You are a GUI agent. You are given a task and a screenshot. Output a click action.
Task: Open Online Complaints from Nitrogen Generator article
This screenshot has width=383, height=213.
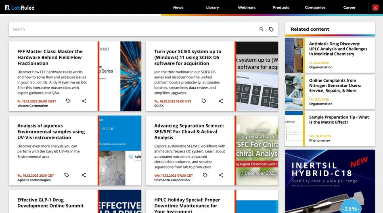(335, 86)
